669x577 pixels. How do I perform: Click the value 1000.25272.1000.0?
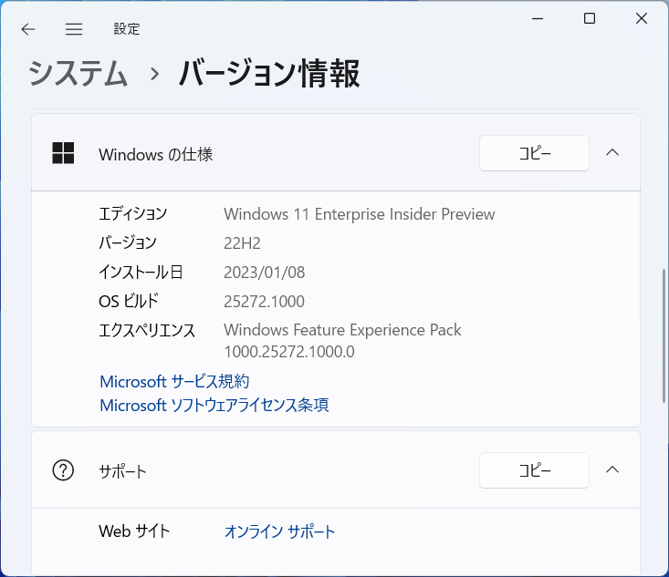[288, 352]
